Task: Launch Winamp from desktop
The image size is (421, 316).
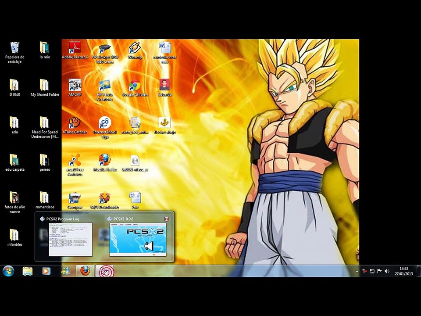Action: coord(135,48)
